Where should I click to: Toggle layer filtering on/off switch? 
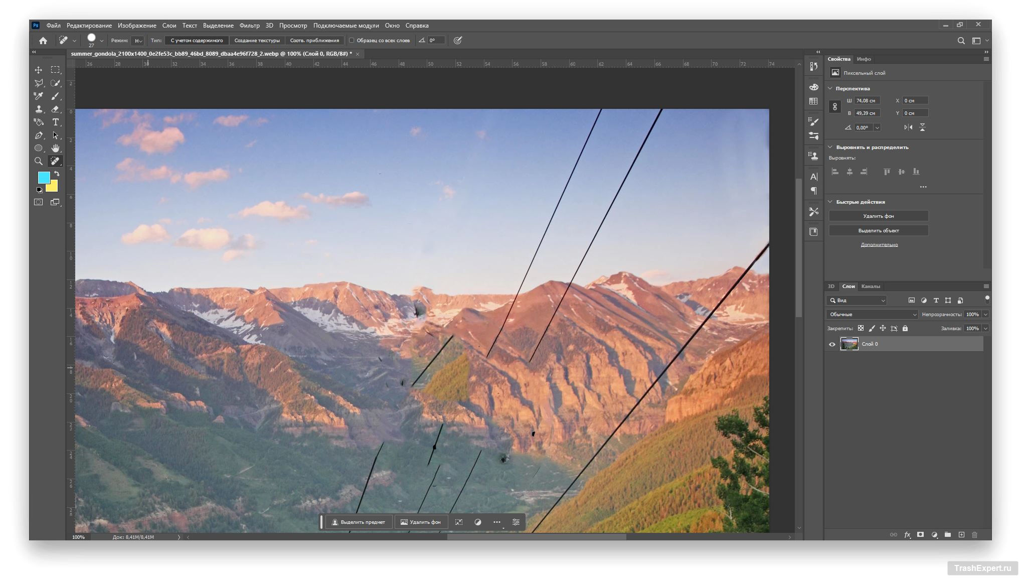tap(987, 299)
